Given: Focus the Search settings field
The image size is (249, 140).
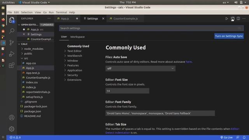Looking at the screenshot, I should (x=151, y=28).
